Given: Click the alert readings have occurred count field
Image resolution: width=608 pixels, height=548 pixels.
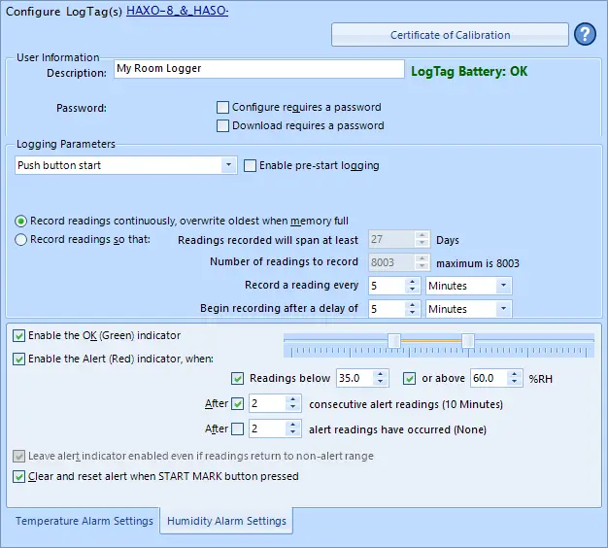Looking at the screenshot, I should (267, 428).
